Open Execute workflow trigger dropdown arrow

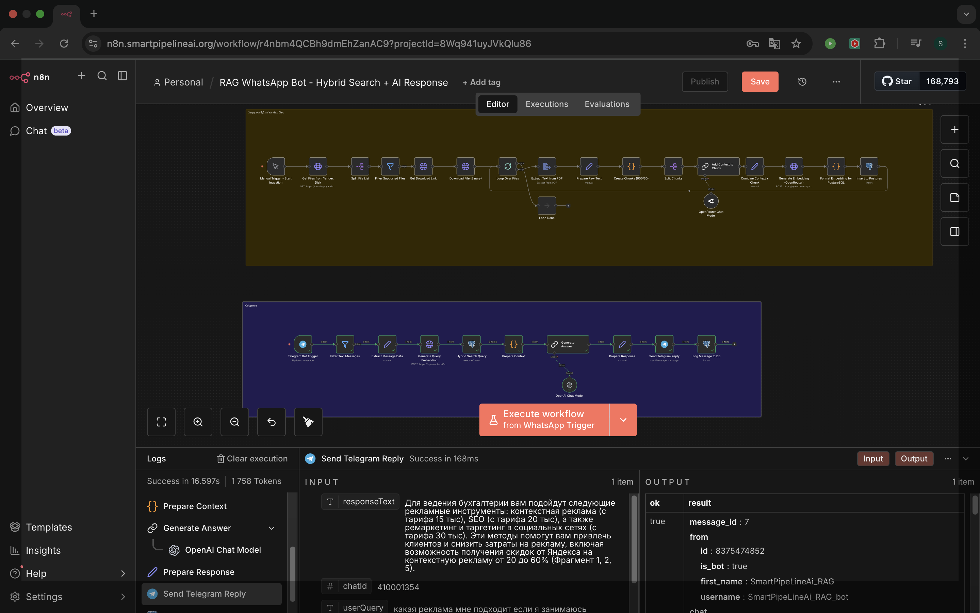[x=623, y=420]
